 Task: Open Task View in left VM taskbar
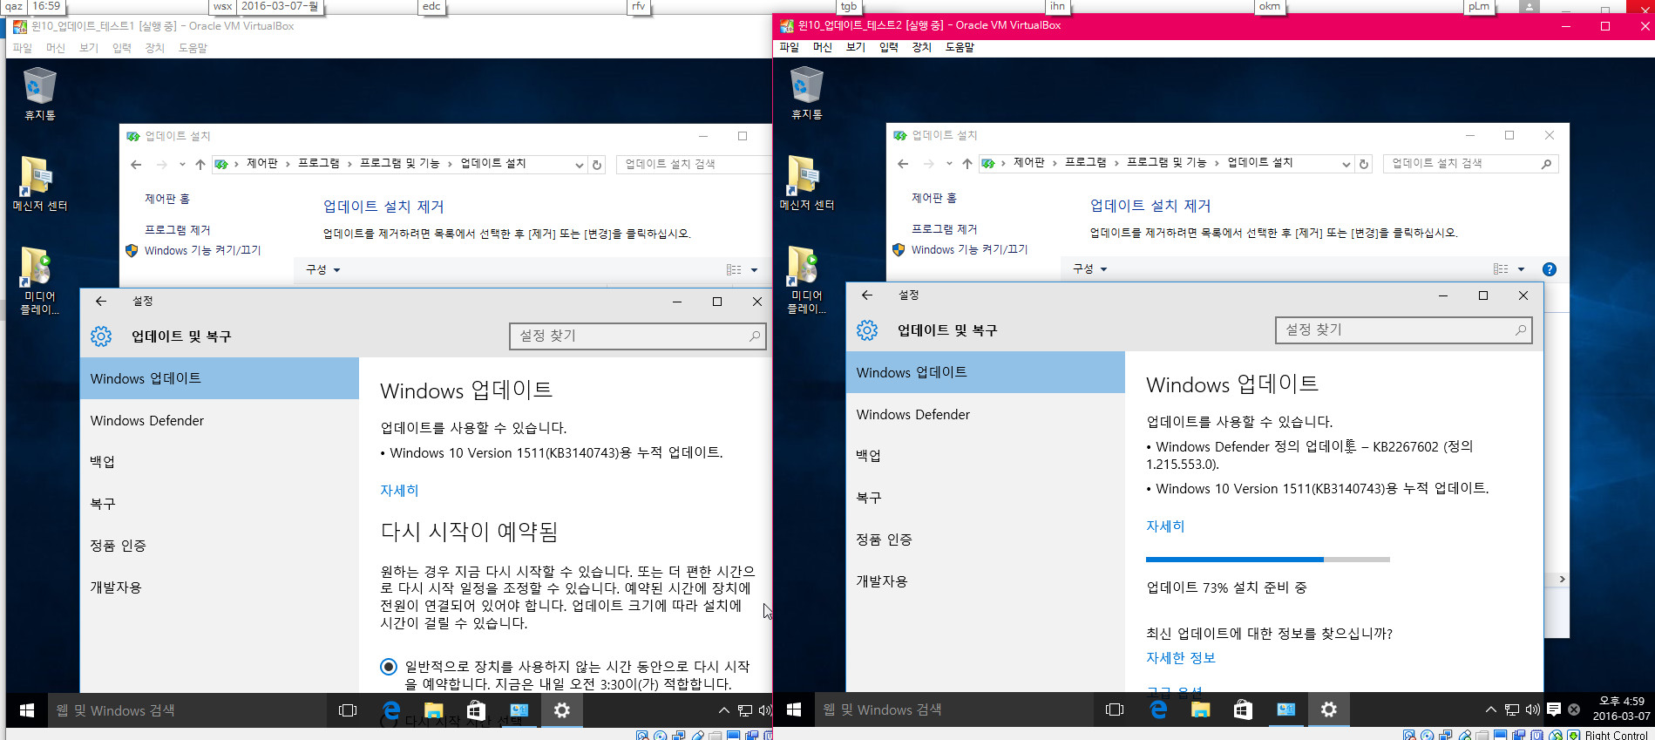[x=348, y=710]
